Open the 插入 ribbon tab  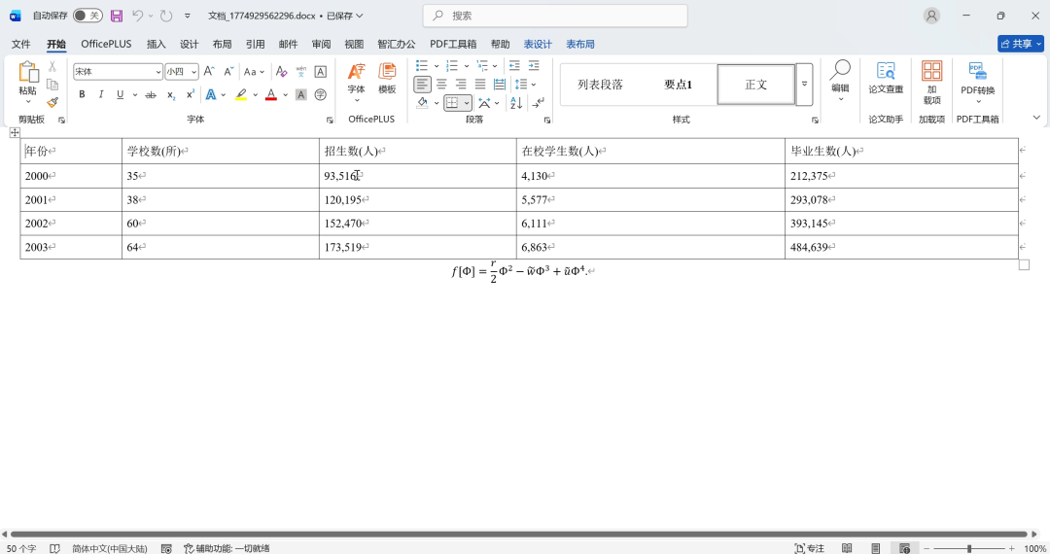tap(156, 44)
